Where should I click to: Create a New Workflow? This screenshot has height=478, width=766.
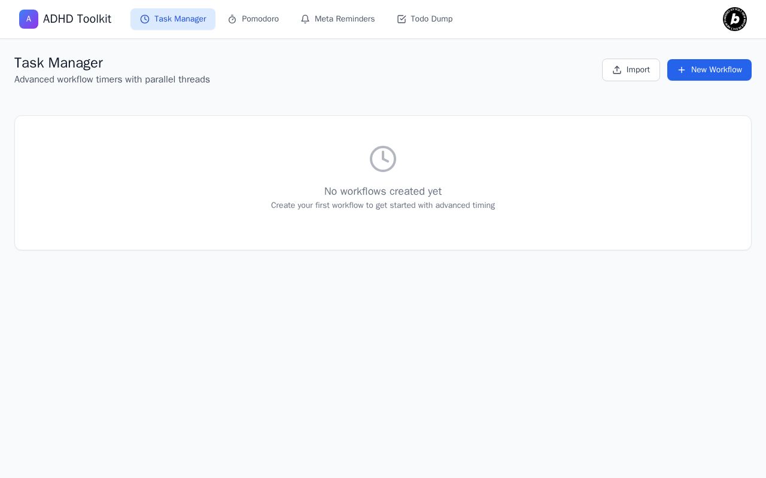point(709,70)
